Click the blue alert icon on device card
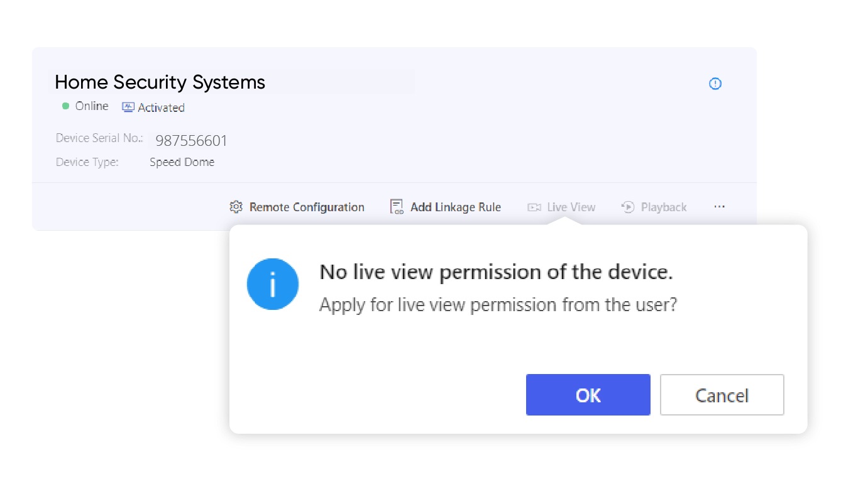Viewport: 841px width, 479px height. [715, 84]
